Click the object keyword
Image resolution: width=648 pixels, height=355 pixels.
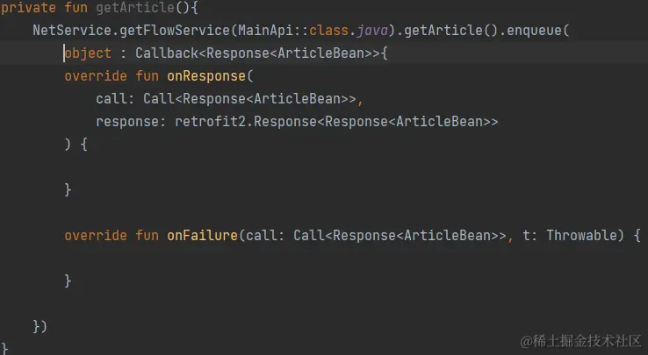[x=88, y=53]
